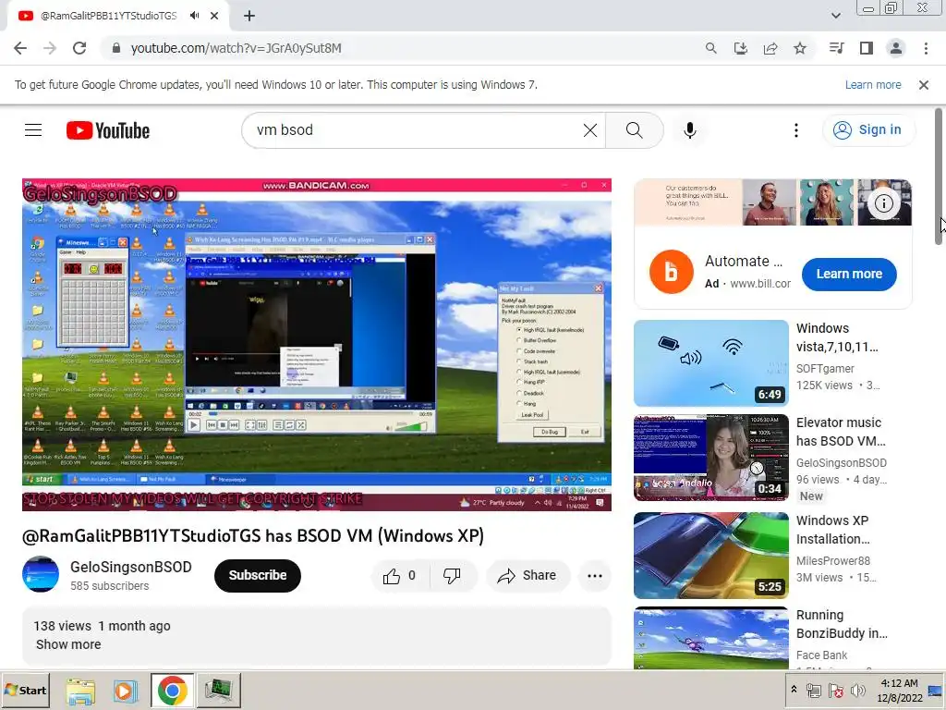Click SOFTgamer channel name
946x710 pixels.
(x=825, y=369)
